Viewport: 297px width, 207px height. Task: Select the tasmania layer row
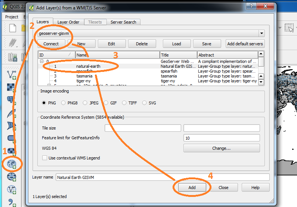[x=148, y=76]
